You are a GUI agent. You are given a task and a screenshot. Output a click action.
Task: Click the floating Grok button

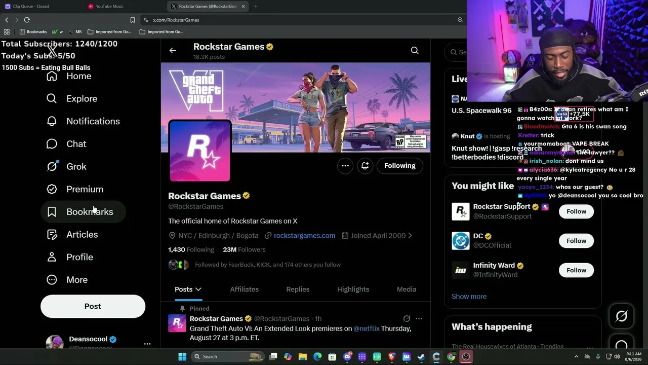click(622, 316)
